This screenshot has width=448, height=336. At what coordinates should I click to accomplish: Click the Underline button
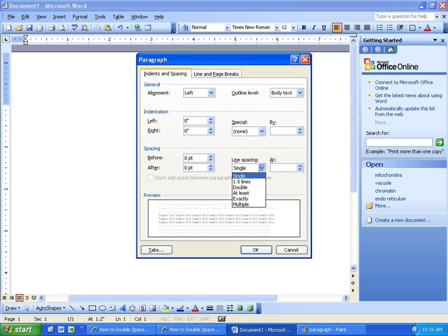[324, 27]
